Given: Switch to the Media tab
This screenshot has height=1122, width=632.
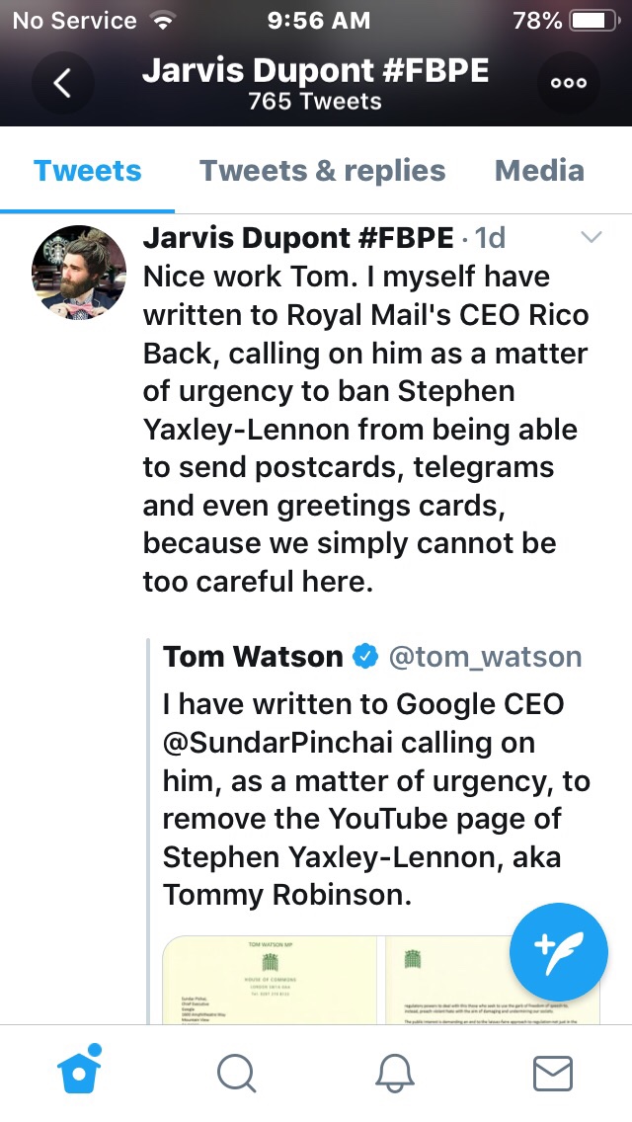Looking at the screenshot, I should pos(539,171).
